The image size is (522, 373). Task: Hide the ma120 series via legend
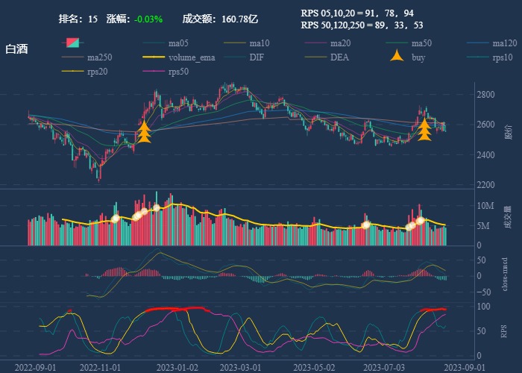(504, 43)
